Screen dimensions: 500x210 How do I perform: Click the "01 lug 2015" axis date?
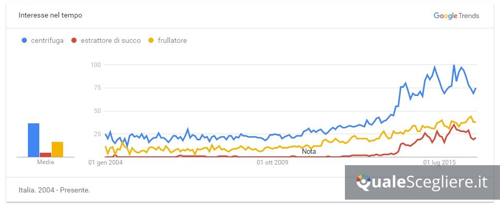tap(440, 163)
